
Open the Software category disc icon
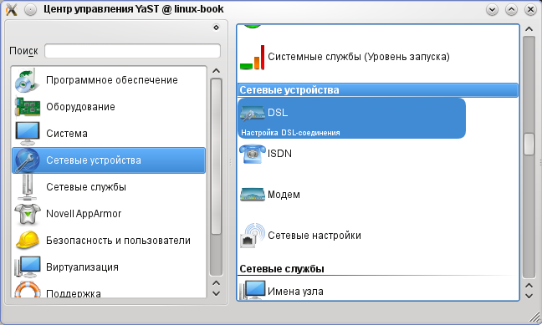point(26,80)
